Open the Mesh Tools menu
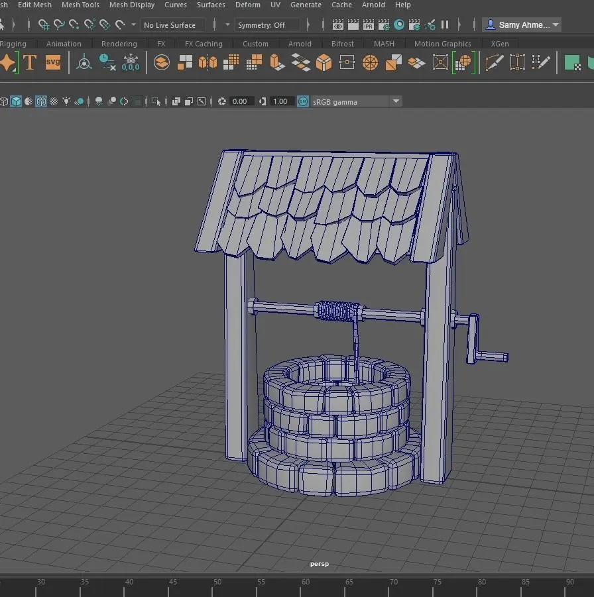This screenshot has height=597, width=594. (x=80, y=5)
